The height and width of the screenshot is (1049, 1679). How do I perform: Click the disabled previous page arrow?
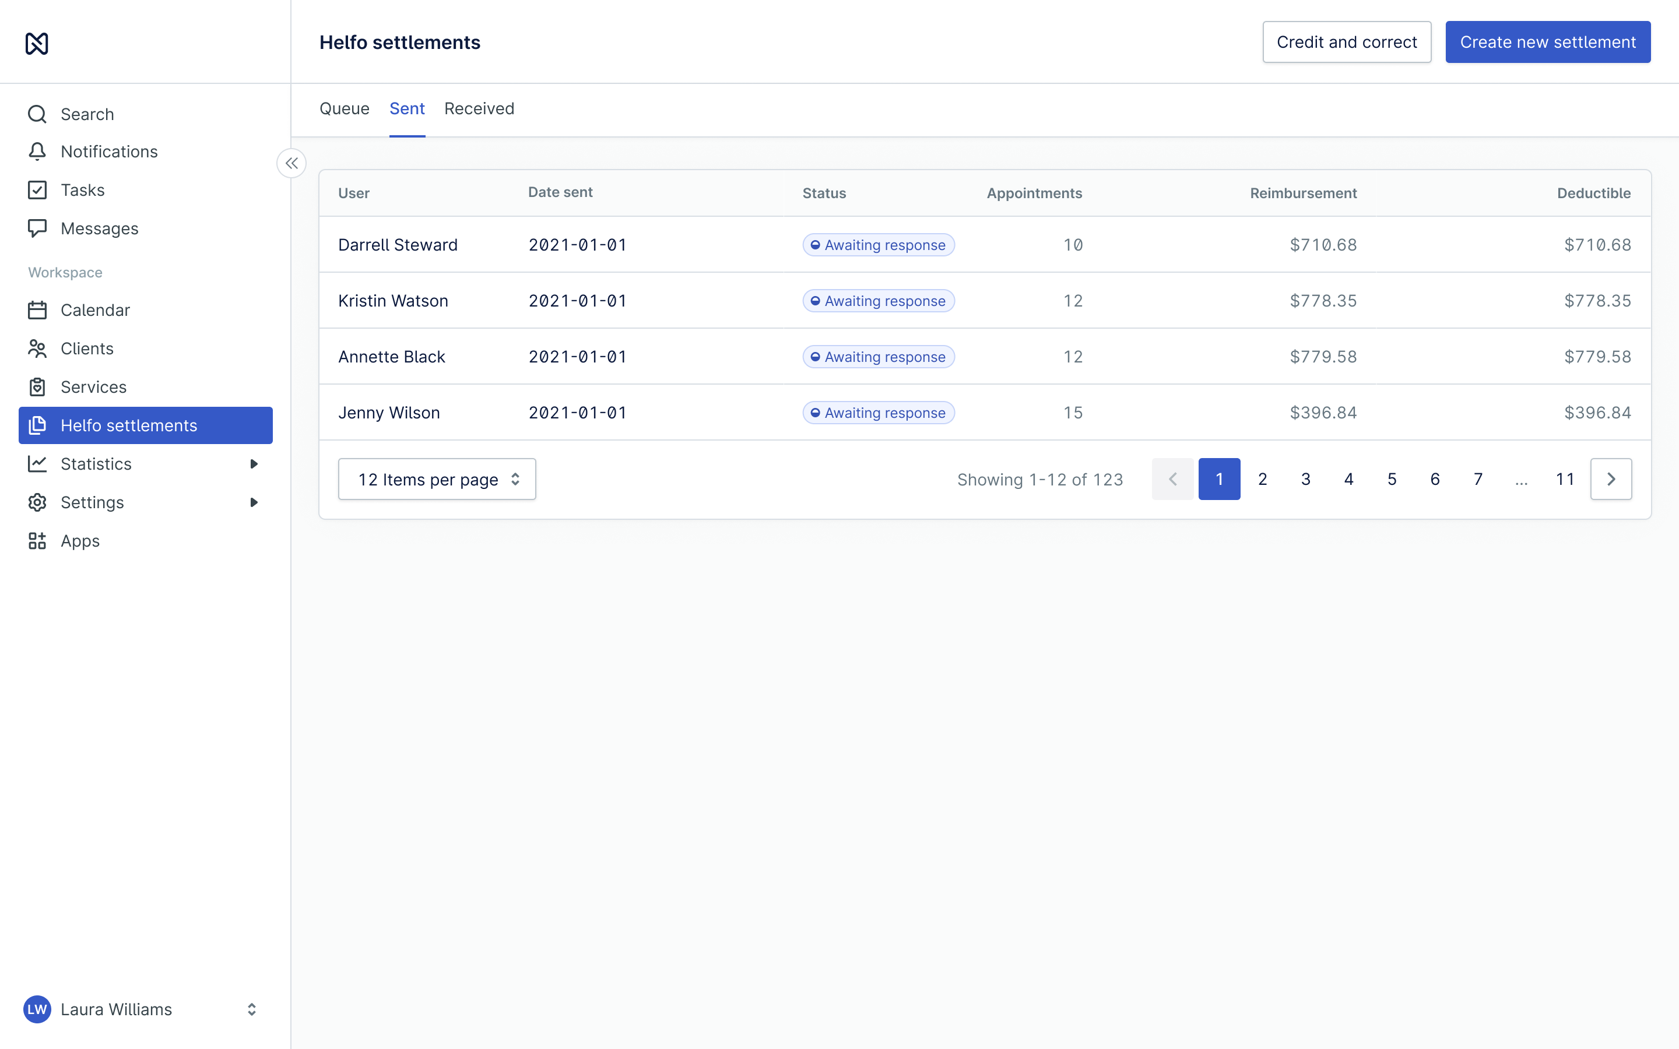coord(1172,478)
